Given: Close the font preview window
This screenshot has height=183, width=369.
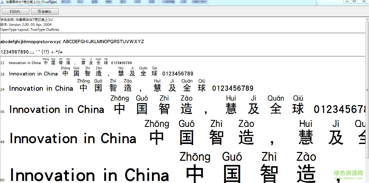Looking at the screenshot, I should click(x=363, y=1).
